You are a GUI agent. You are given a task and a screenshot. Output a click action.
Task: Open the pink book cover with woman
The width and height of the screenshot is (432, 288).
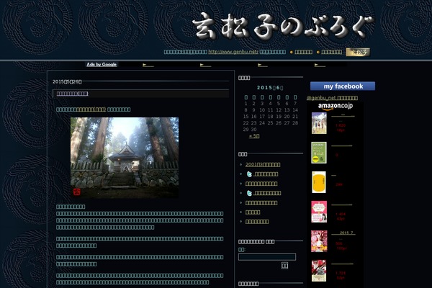click(x=319, y=212)
